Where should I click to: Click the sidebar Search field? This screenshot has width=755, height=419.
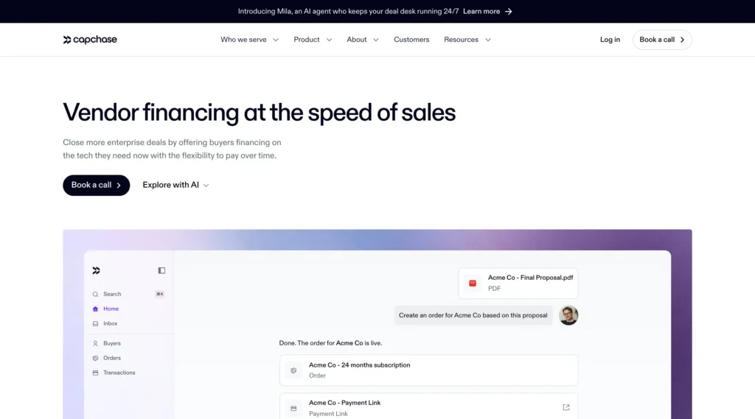[x=128, y=294]
